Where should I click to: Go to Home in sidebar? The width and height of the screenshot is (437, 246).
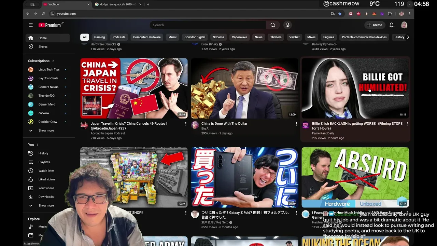coord(47,38)
